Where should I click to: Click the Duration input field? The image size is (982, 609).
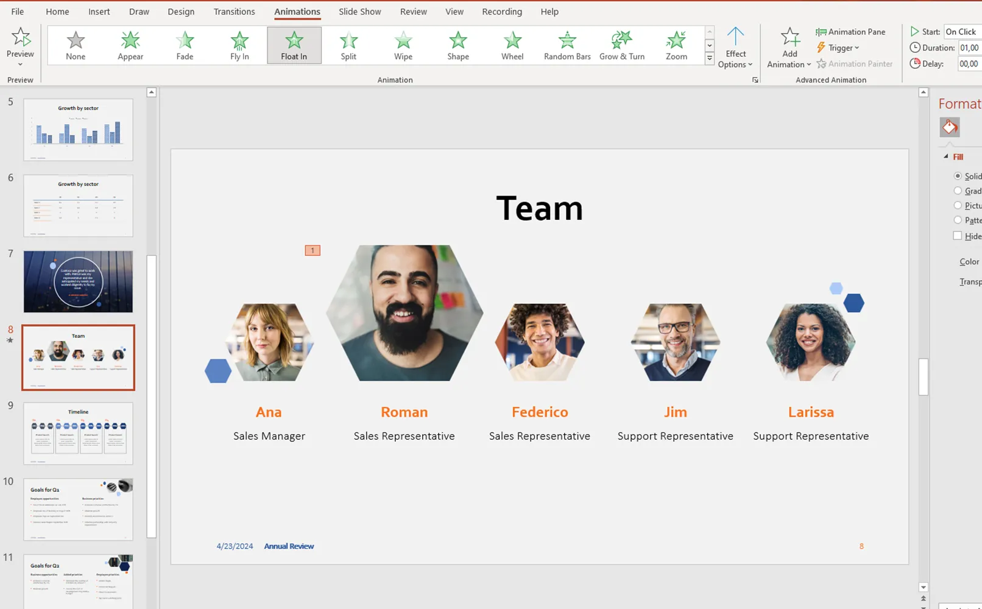(x=970, y=48)
